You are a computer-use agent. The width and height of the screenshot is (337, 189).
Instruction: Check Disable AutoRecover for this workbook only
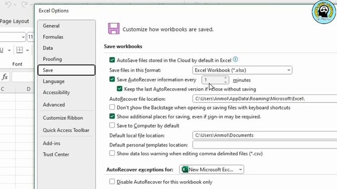tap(112, 182)
